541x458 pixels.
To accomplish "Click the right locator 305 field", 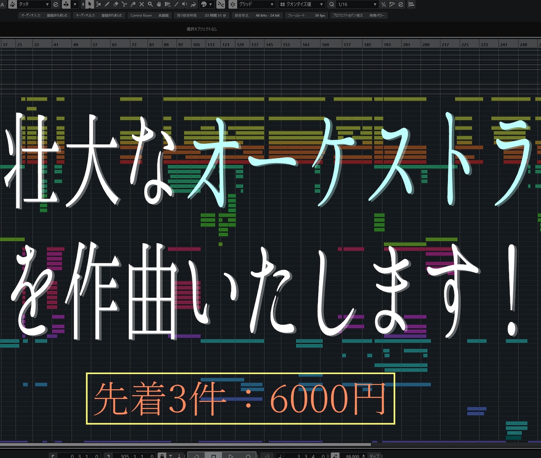I will pyautogui.click(x=134, y=455).
